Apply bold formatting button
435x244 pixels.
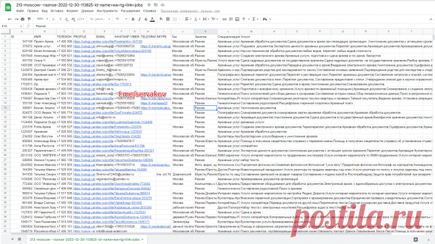133,19
